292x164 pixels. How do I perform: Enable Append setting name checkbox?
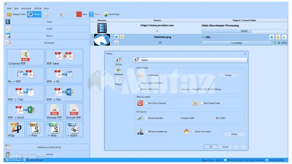139,89
